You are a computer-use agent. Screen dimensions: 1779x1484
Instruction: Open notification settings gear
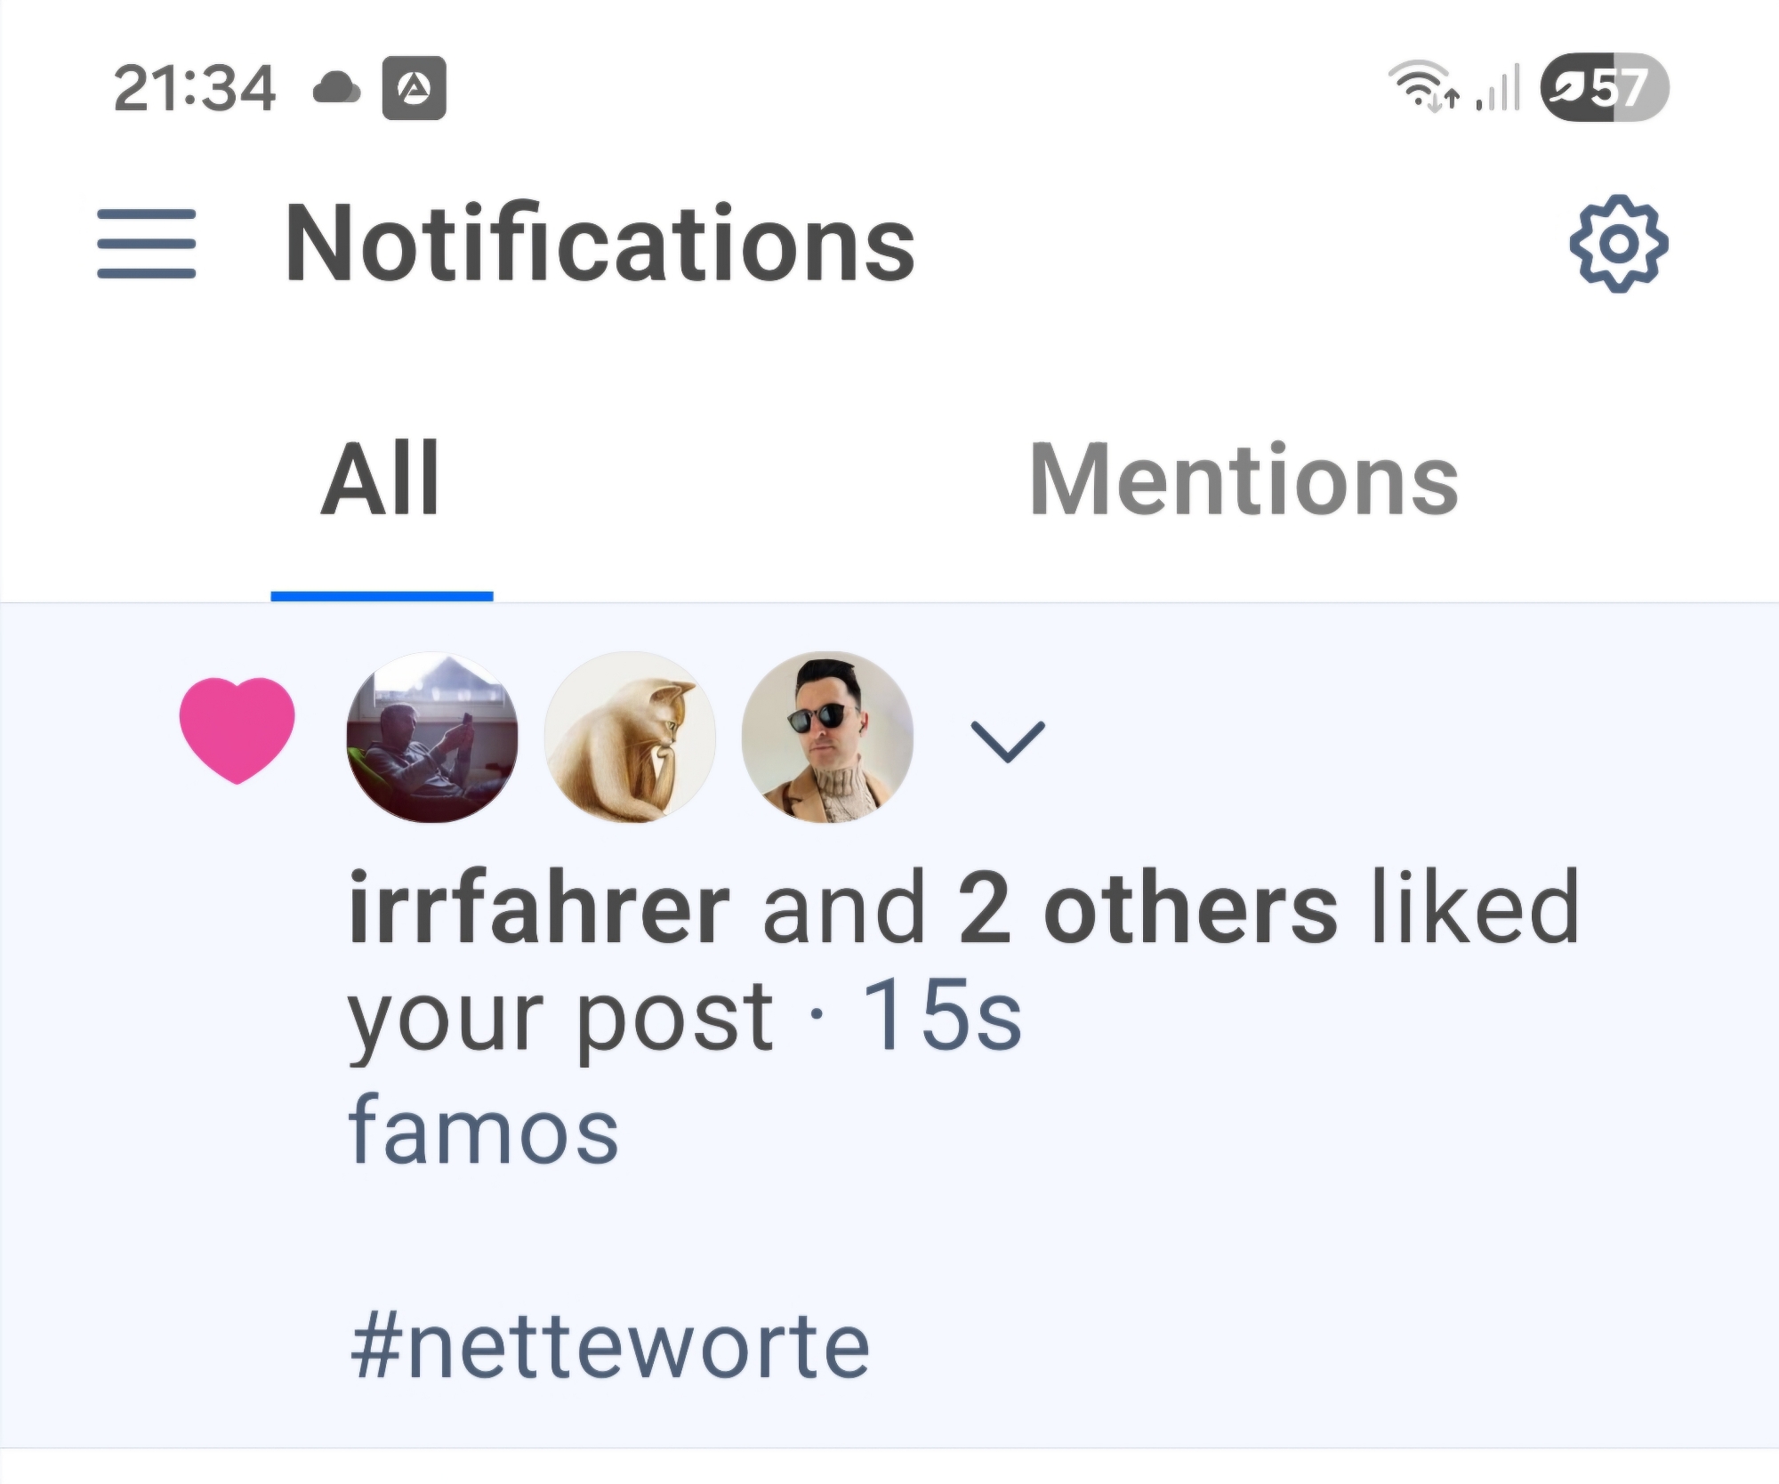click(1618, 244)
